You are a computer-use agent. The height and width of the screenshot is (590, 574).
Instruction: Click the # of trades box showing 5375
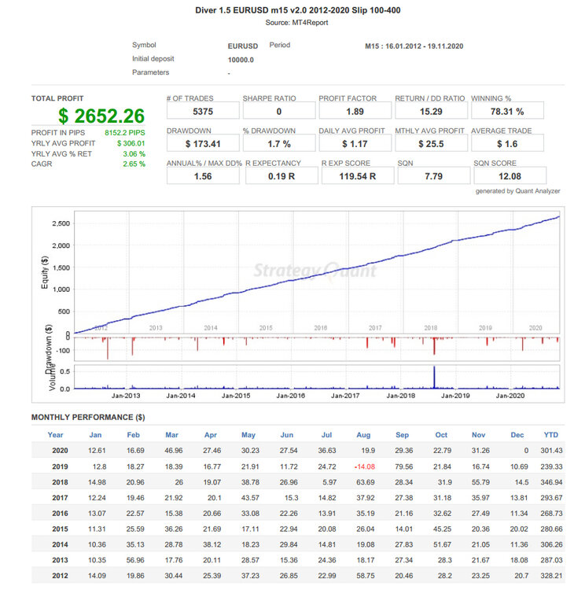coord(203,112)
